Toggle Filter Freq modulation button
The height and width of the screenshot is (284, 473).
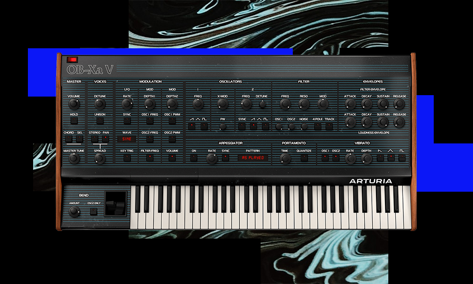[x=149, y=158]
